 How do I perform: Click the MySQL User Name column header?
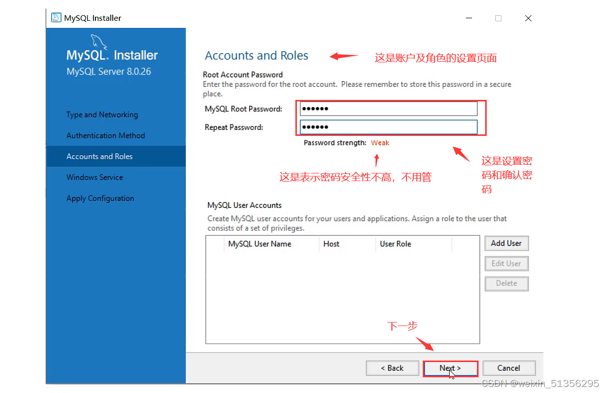tap(272, 244)
